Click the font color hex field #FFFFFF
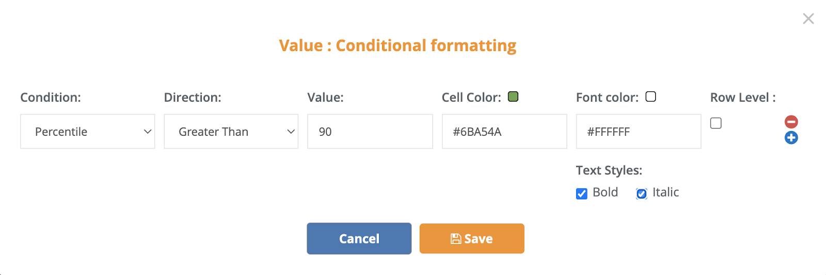 coord(639,132)
